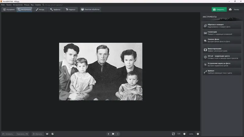This screenshot has width=244, height=137.
Task: Switch to the Улучшения tab
Action: tap(9, 9)
